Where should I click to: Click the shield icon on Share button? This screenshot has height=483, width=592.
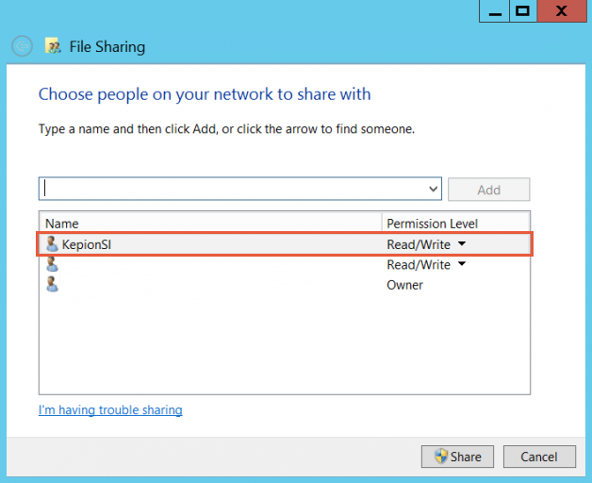click(x=440, y=457)
